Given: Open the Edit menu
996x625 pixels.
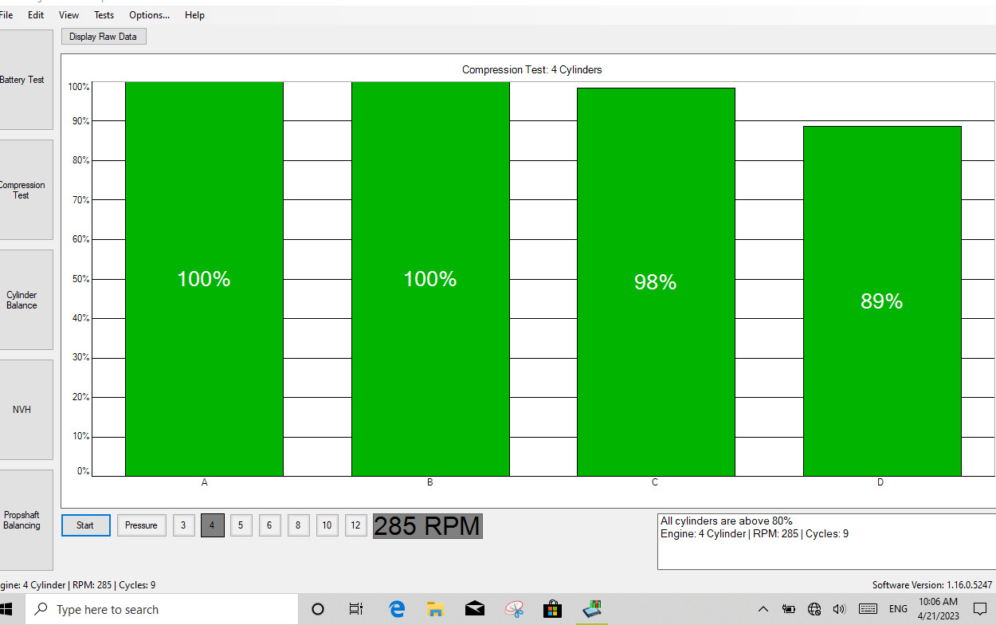Looking at the screenshot, I should [x=36, y=15].
